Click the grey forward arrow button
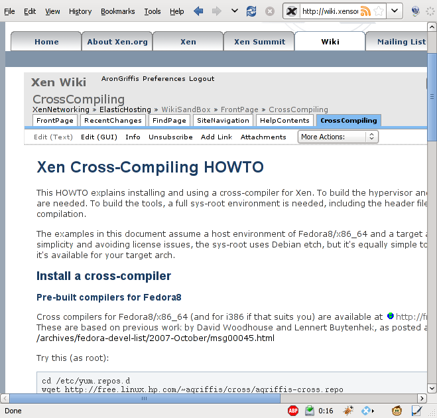Screen dimensions: 437x418 [217, 11]
